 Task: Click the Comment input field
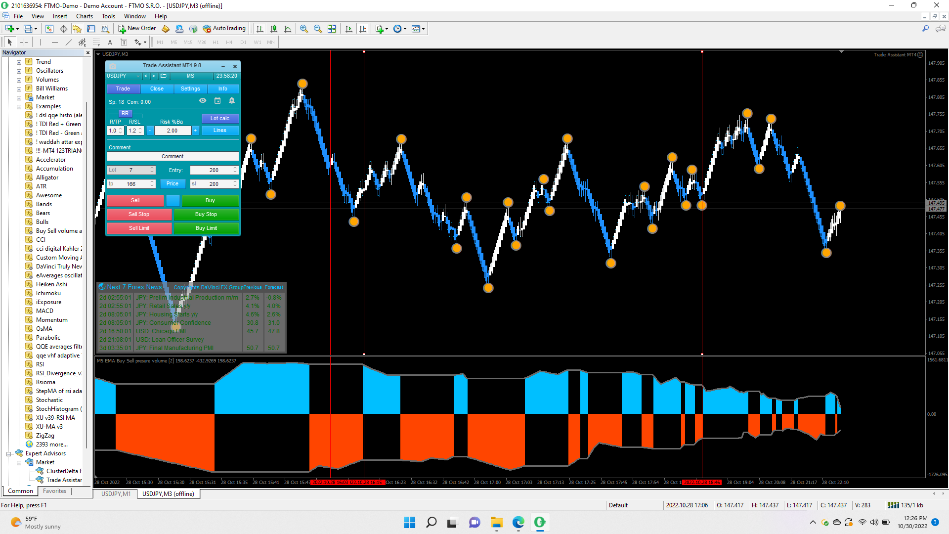173,156
